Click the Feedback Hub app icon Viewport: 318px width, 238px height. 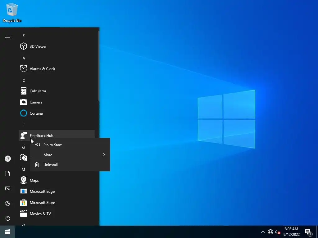(x=24, y=135)
